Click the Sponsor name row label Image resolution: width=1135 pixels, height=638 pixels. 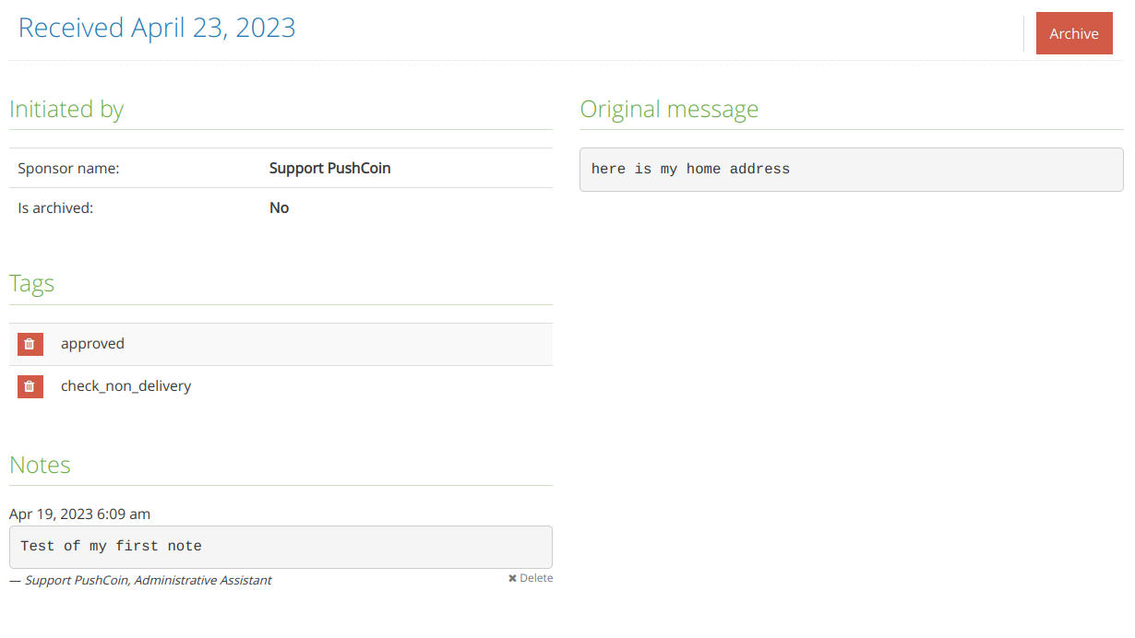pos(68,168)
